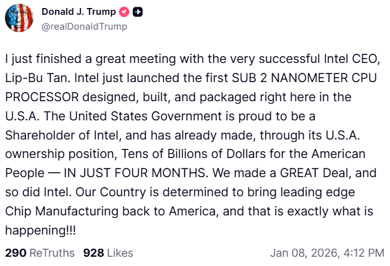Click the phrase IN JUST FOUR MONTHS

(108, 173)
